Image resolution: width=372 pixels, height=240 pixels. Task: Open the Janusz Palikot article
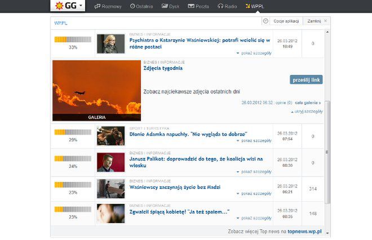196,162
